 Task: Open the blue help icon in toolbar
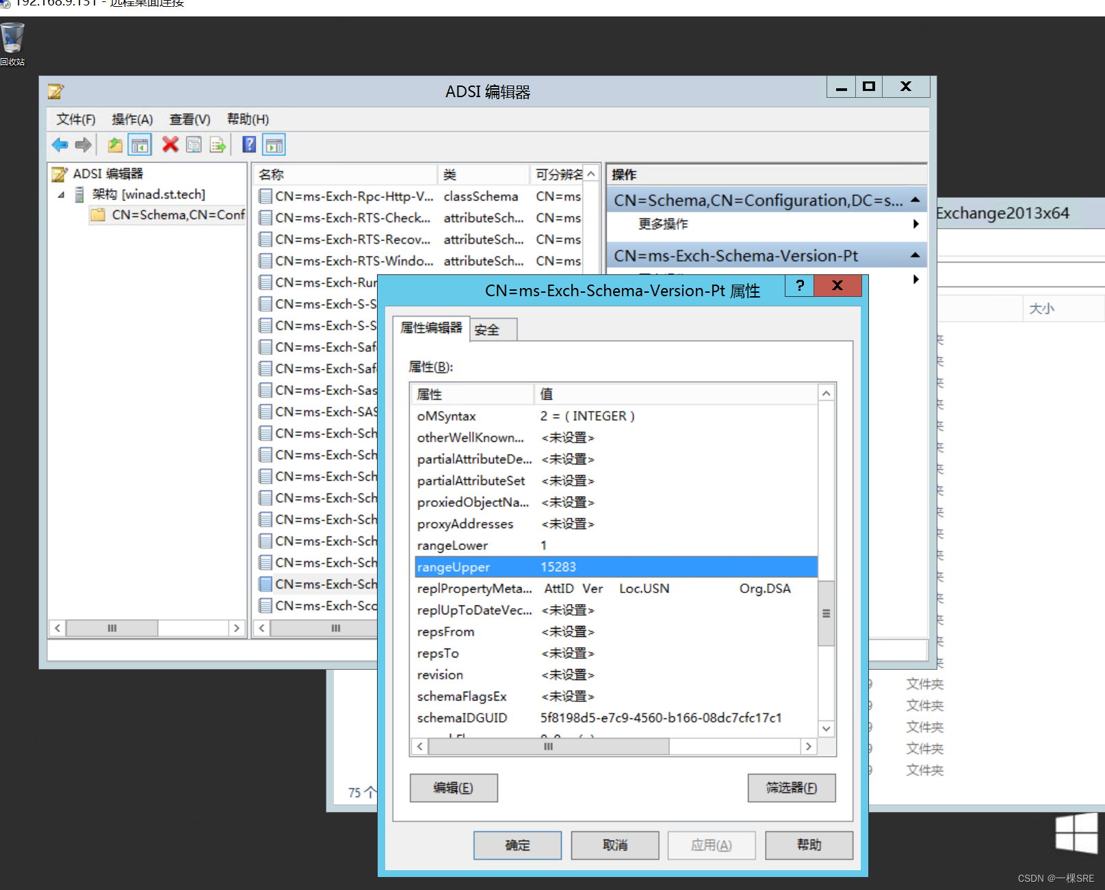click(x=250, y=144)
